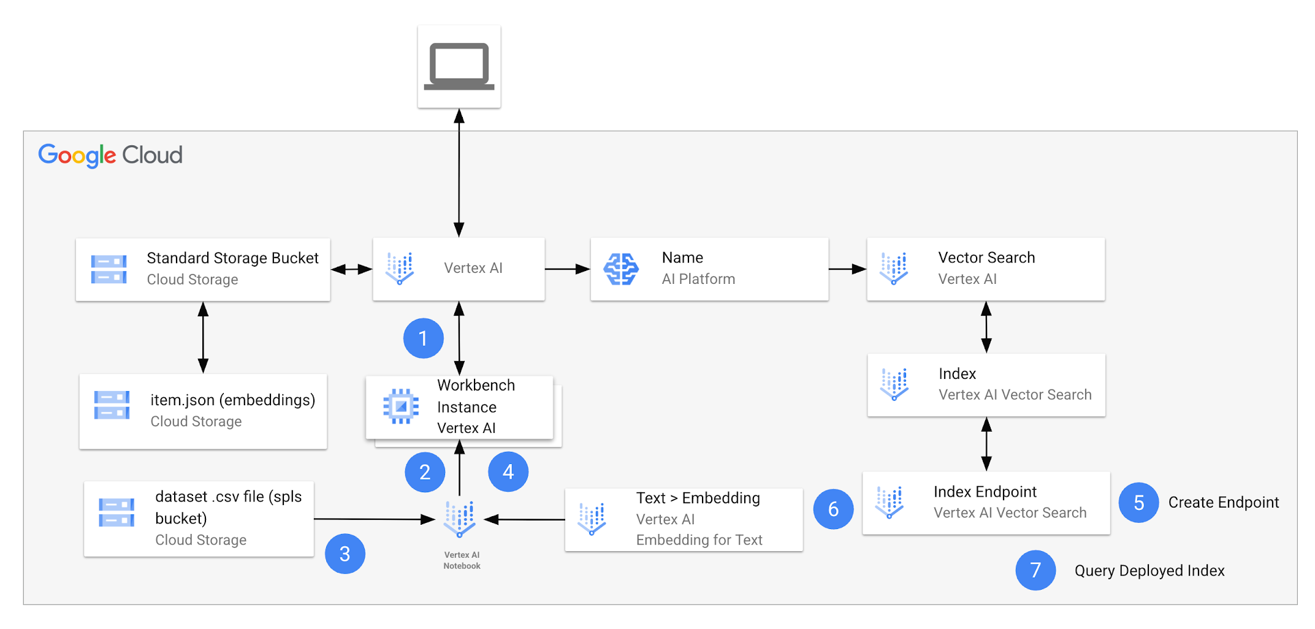This screenshot has width=1315, height=629.
Task: Click the Vertex AI Notebook icon
Action: (x=460, y=519)
